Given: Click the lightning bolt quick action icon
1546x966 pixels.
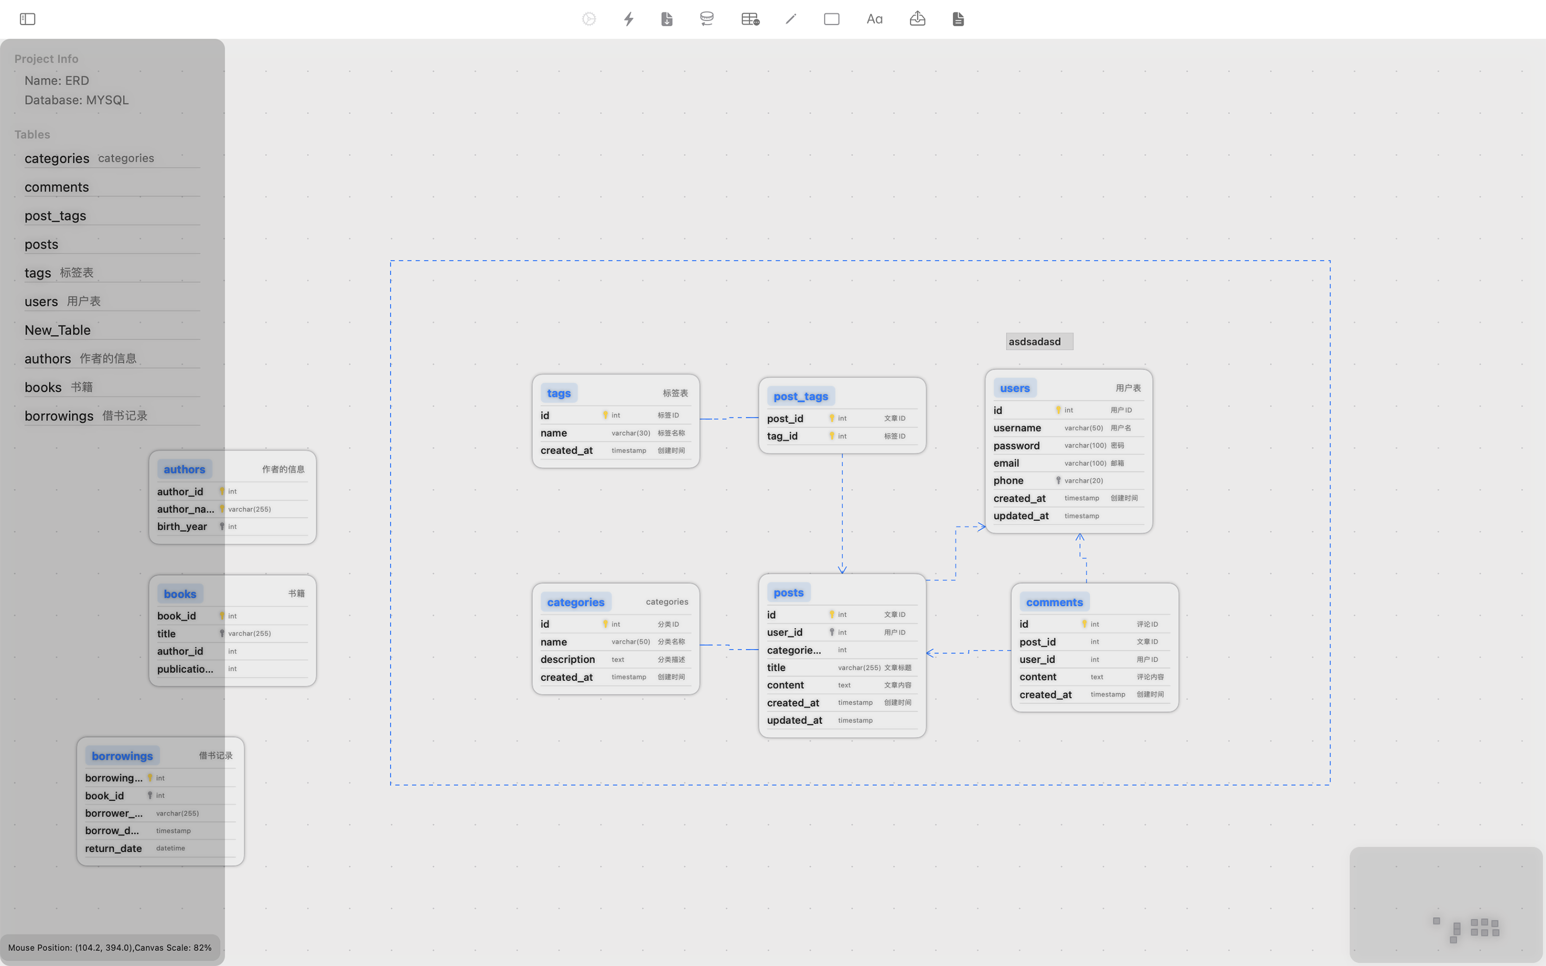Looking at the screenshot, I should [629, 19].
